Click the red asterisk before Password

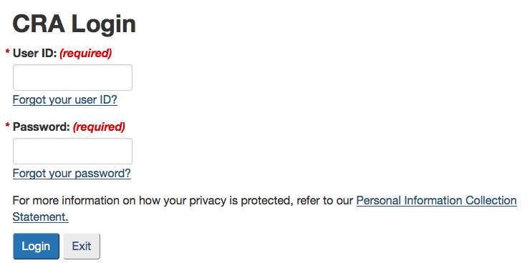tap(7, 125)
